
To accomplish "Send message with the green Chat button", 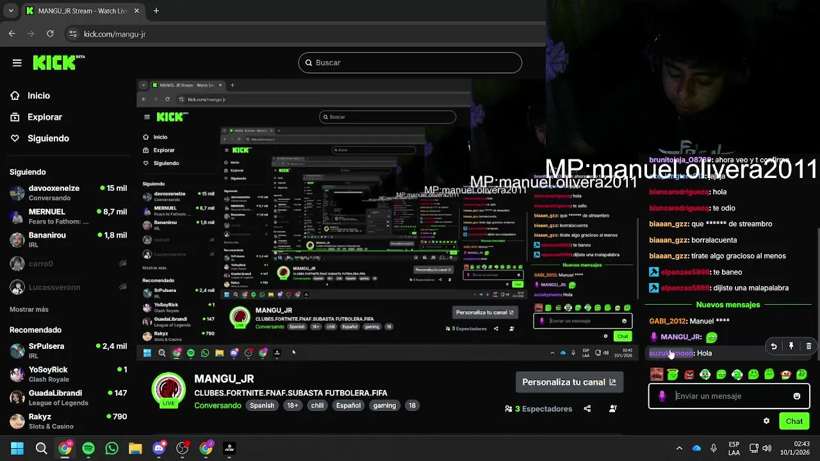I will (794, 421).
